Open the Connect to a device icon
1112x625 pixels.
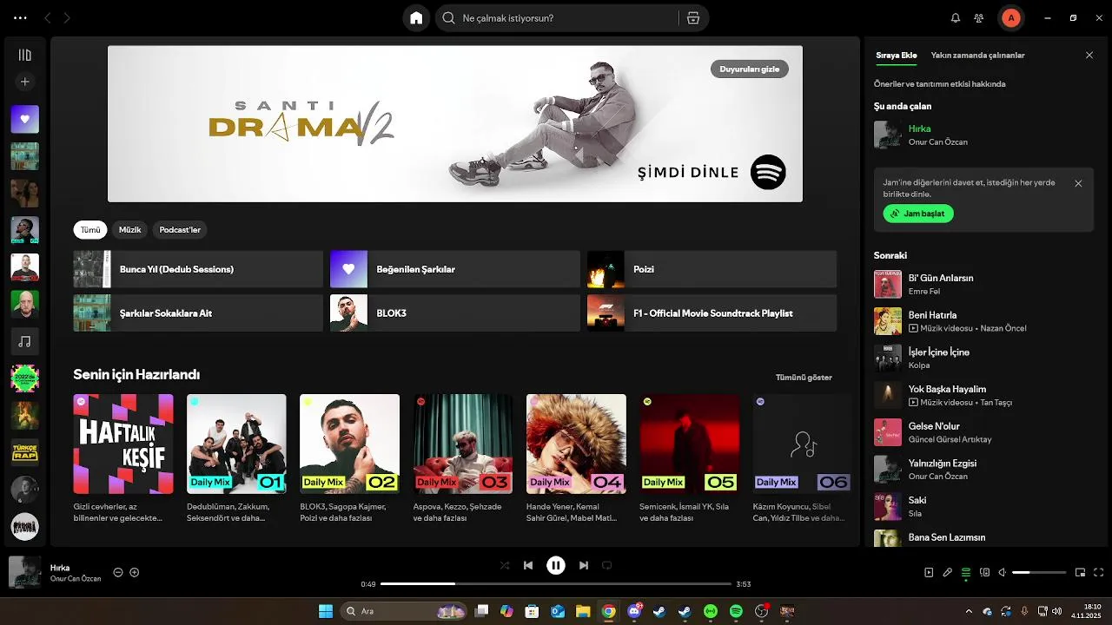(985, 572)
